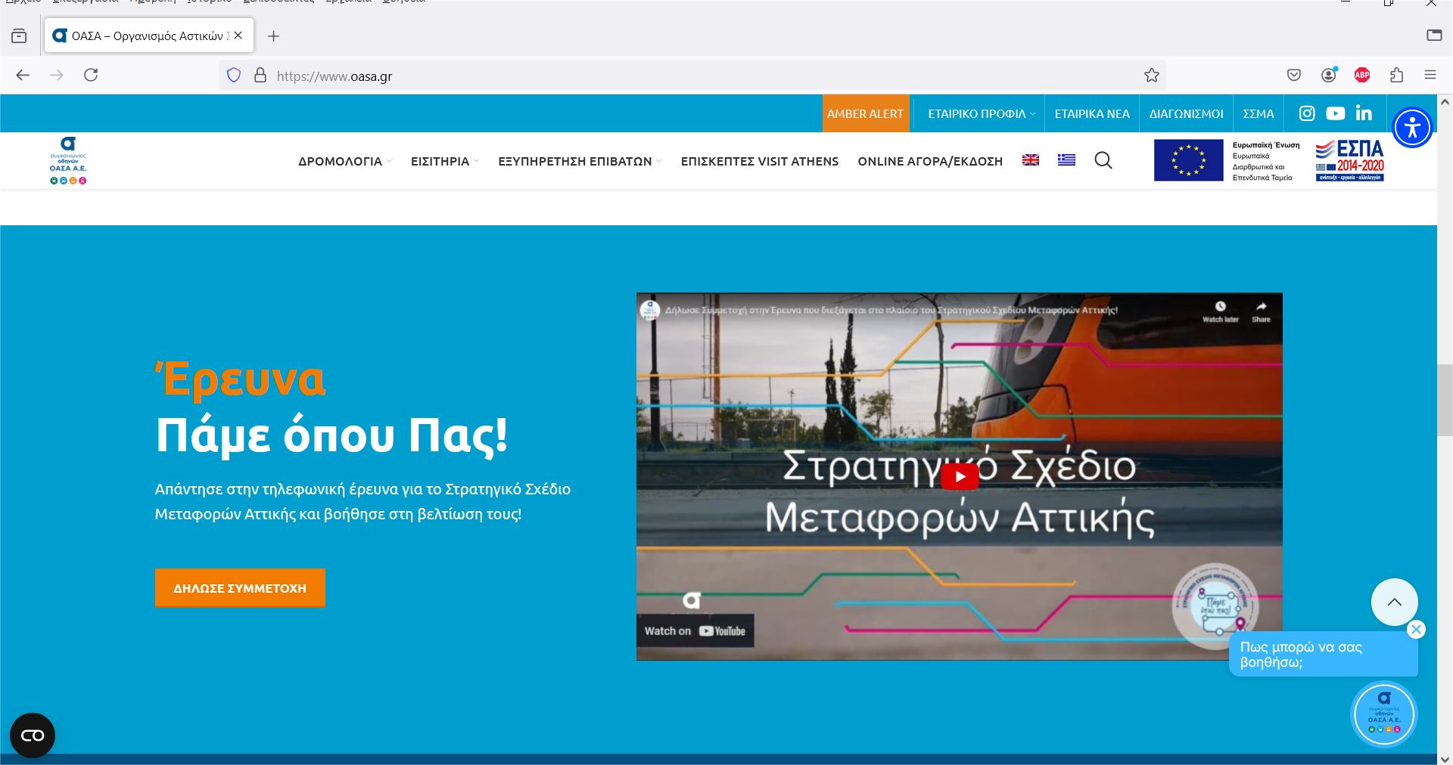Click the AMBER ALERT button
The image size is (1453, 765).
pos(865,113)
